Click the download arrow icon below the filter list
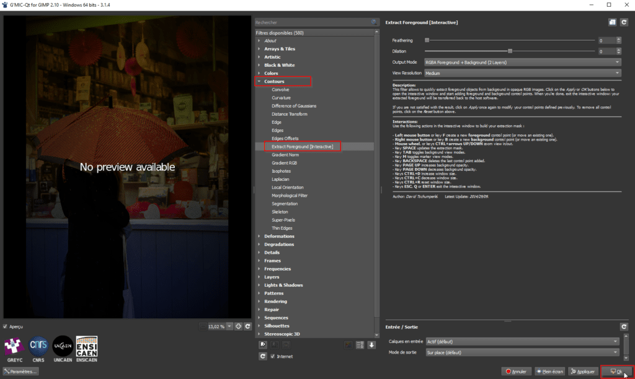The height and width of the screenshot is (379, 635). point(371,345)
